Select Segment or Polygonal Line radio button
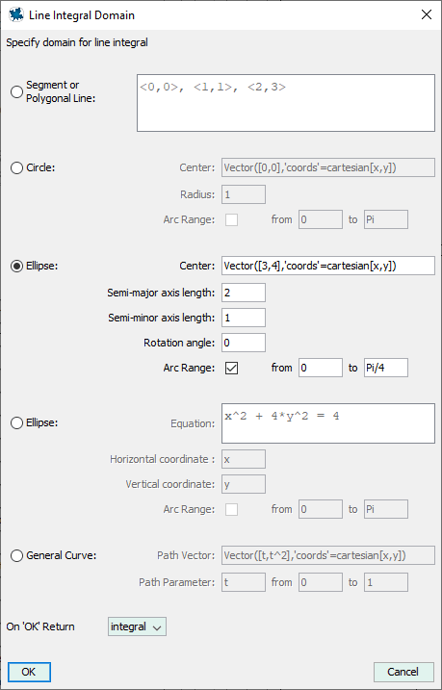Viewport: 442px width, 690px height. pos(16,92)
